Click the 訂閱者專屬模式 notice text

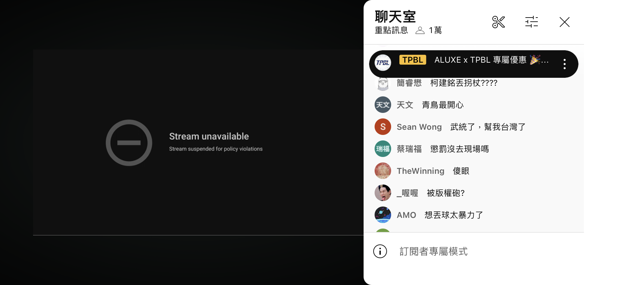pyautogui.click(x=433, y=252)
